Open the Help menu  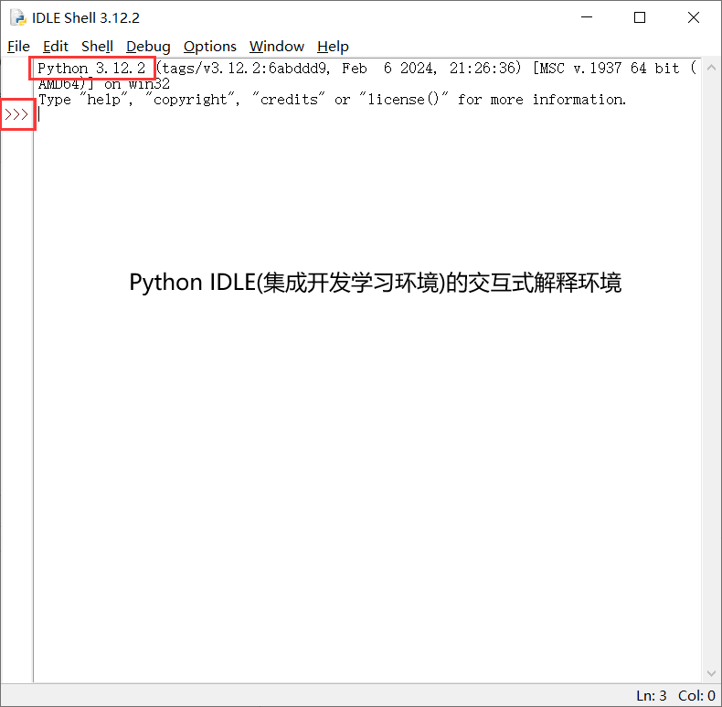point(333,47)
